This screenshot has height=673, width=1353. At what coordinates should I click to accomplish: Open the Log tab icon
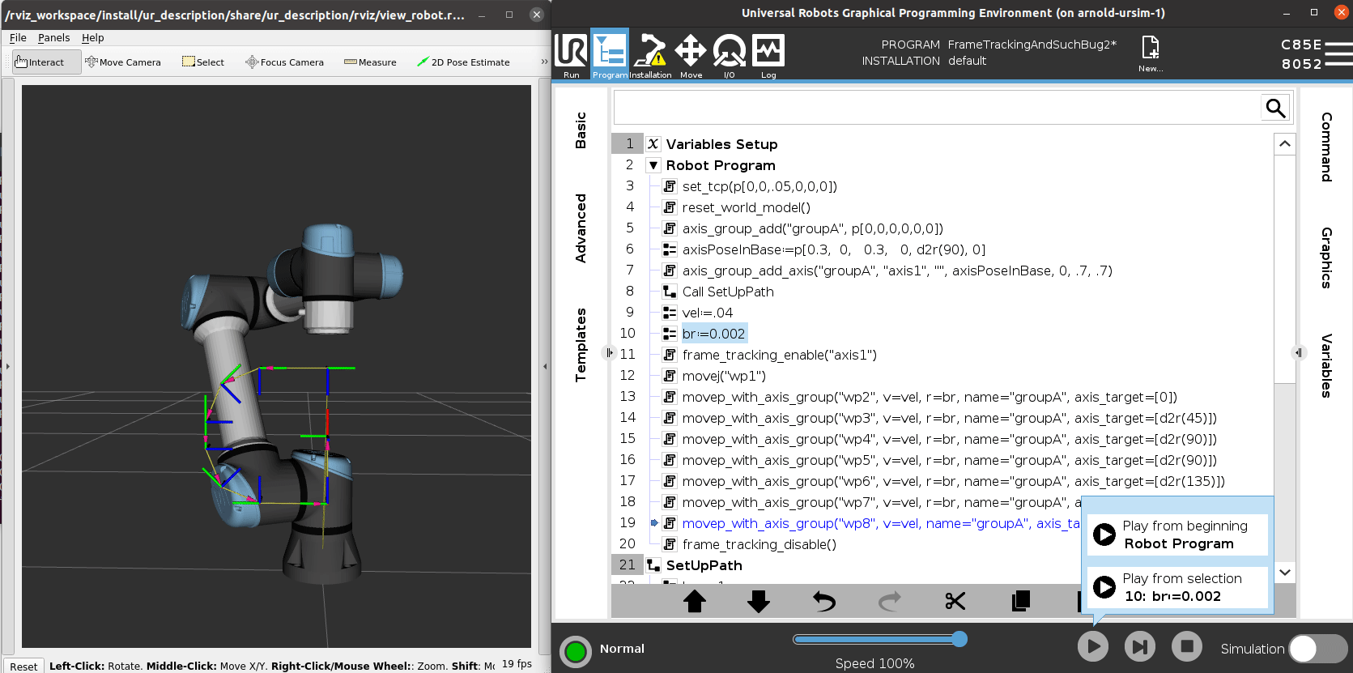(768, 55)
